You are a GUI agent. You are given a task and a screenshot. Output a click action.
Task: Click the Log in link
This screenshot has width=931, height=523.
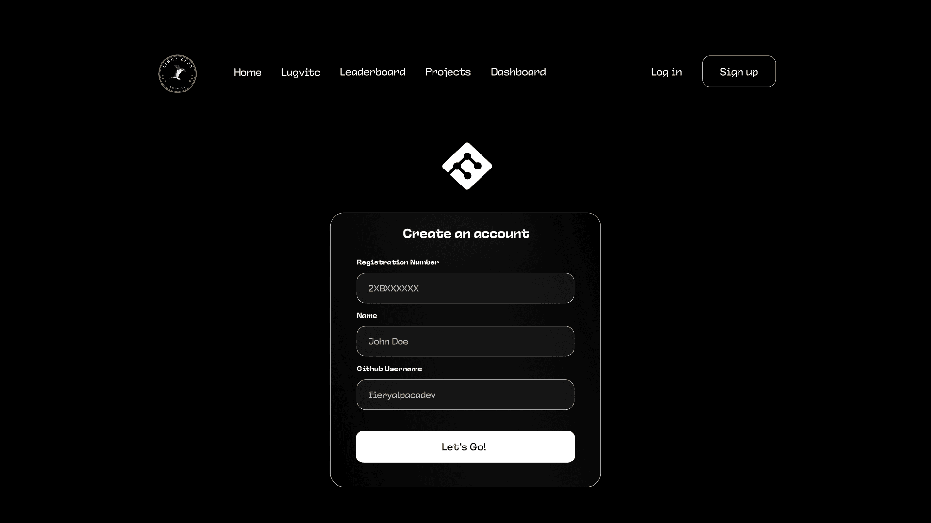666,72
